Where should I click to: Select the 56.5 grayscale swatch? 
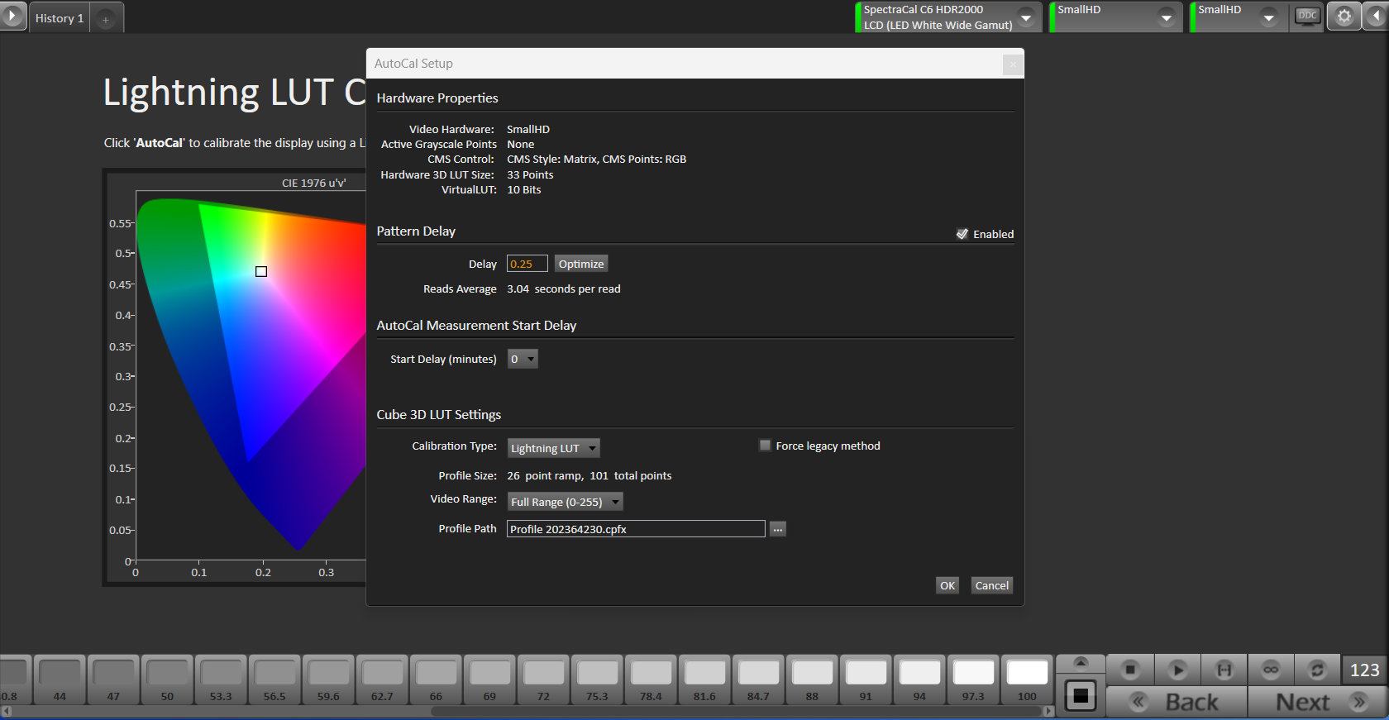click(x=274, y=680)
